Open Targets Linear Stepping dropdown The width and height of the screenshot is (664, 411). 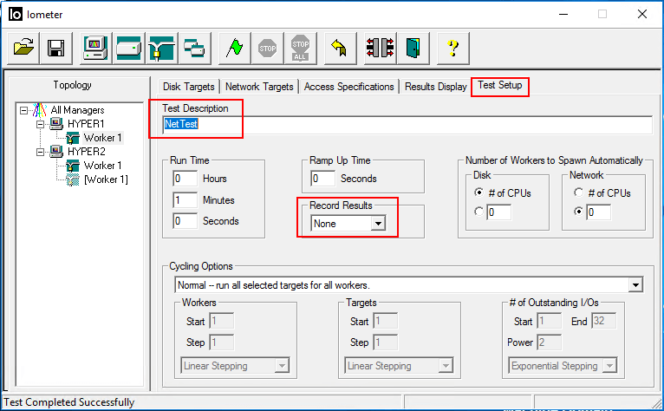(446, 365)
